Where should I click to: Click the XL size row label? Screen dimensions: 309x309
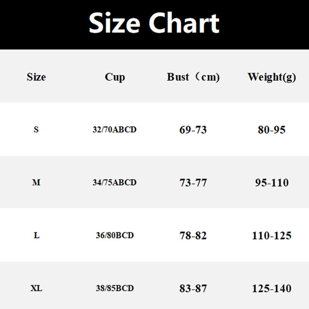pos(36,288)
